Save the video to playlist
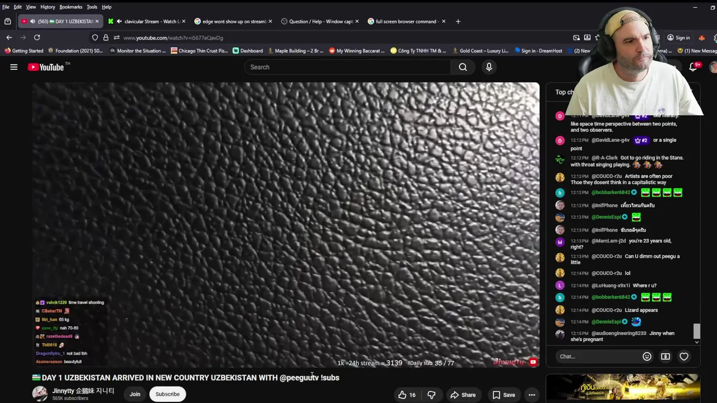Image resolution: width=717 pixels, height=403 pixels. (x=504, y=395)
